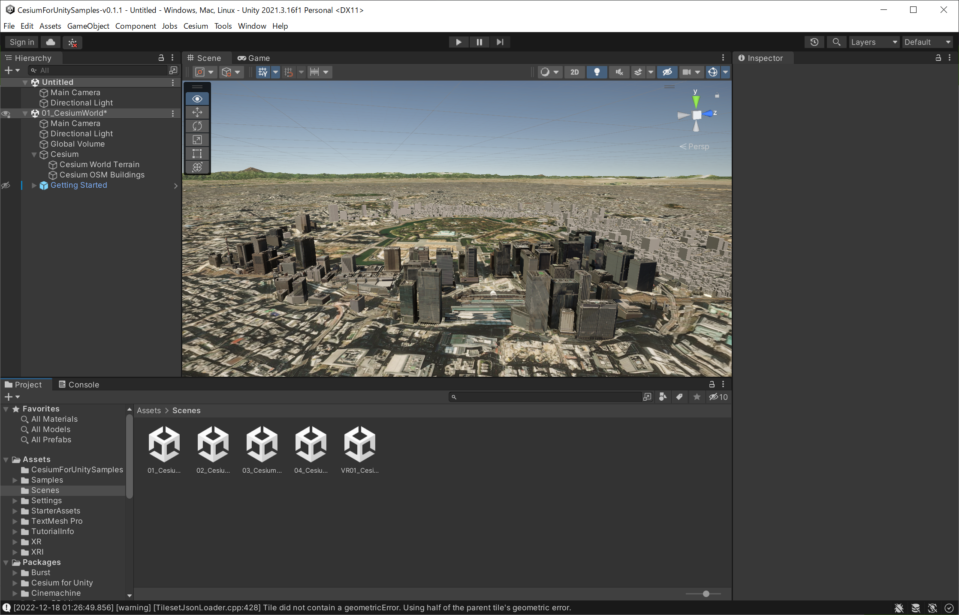Screen dimensions: 959x615
Task: Open the Layers dropdown
Action: point(874,42)
